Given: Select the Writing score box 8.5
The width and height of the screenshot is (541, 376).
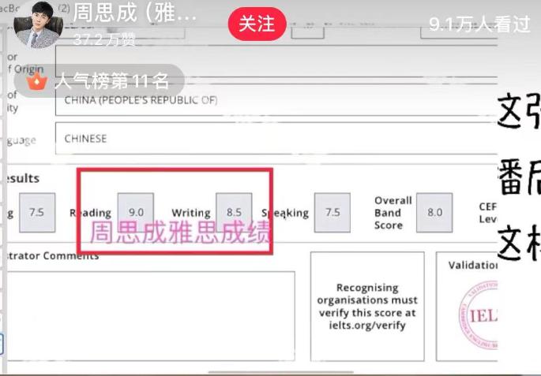Looking at the screenshot, I should click(234, 212).
